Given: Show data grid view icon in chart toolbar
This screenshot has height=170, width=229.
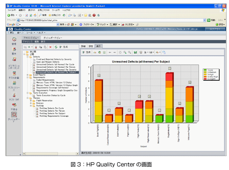Looking at the screenshot, I should 104,52.
